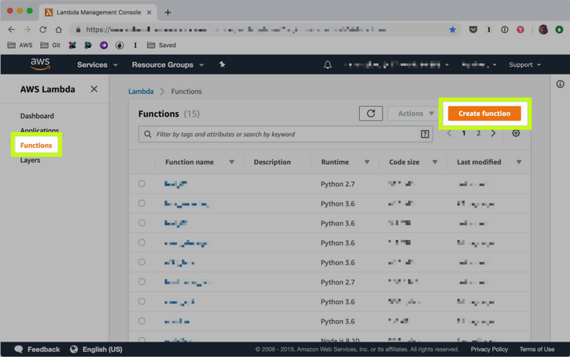
Task: Open the Lambda breadcrumb link
Action: click(x=141, y=92)
